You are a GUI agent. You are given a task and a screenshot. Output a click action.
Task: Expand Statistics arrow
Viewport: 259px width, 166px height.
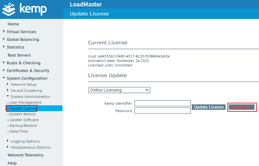(x=4, y=47)
